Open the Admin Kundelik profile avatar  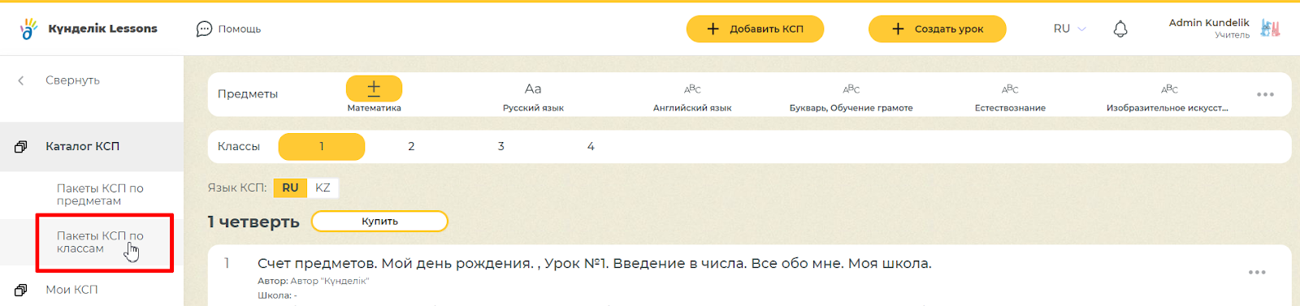click(x=1270, y=28)
